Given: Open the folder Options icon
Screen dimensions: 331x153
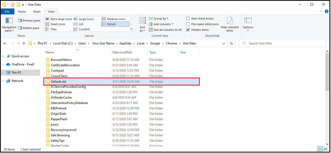Looking at the screenshot, I should (x=248, y=21).
